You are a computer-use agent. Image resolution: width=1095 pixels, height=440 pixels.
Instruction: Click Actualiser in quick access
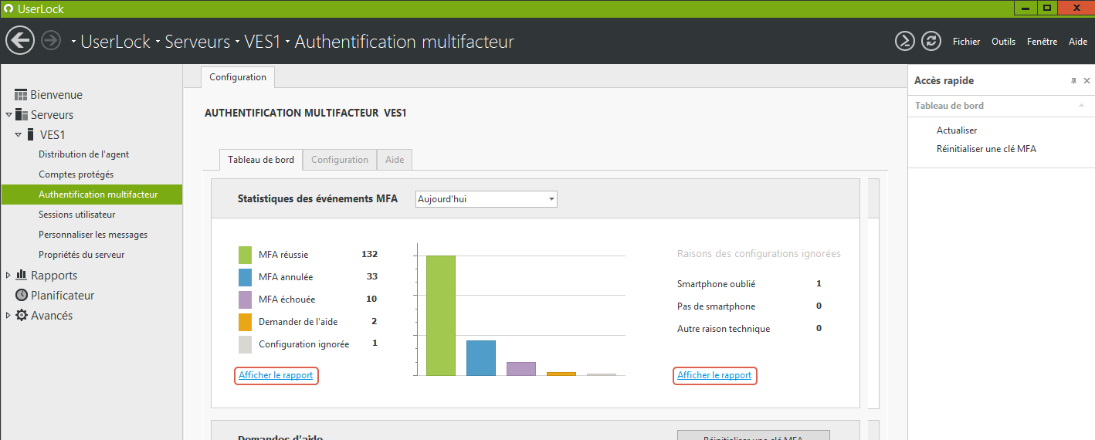[957, 130]
